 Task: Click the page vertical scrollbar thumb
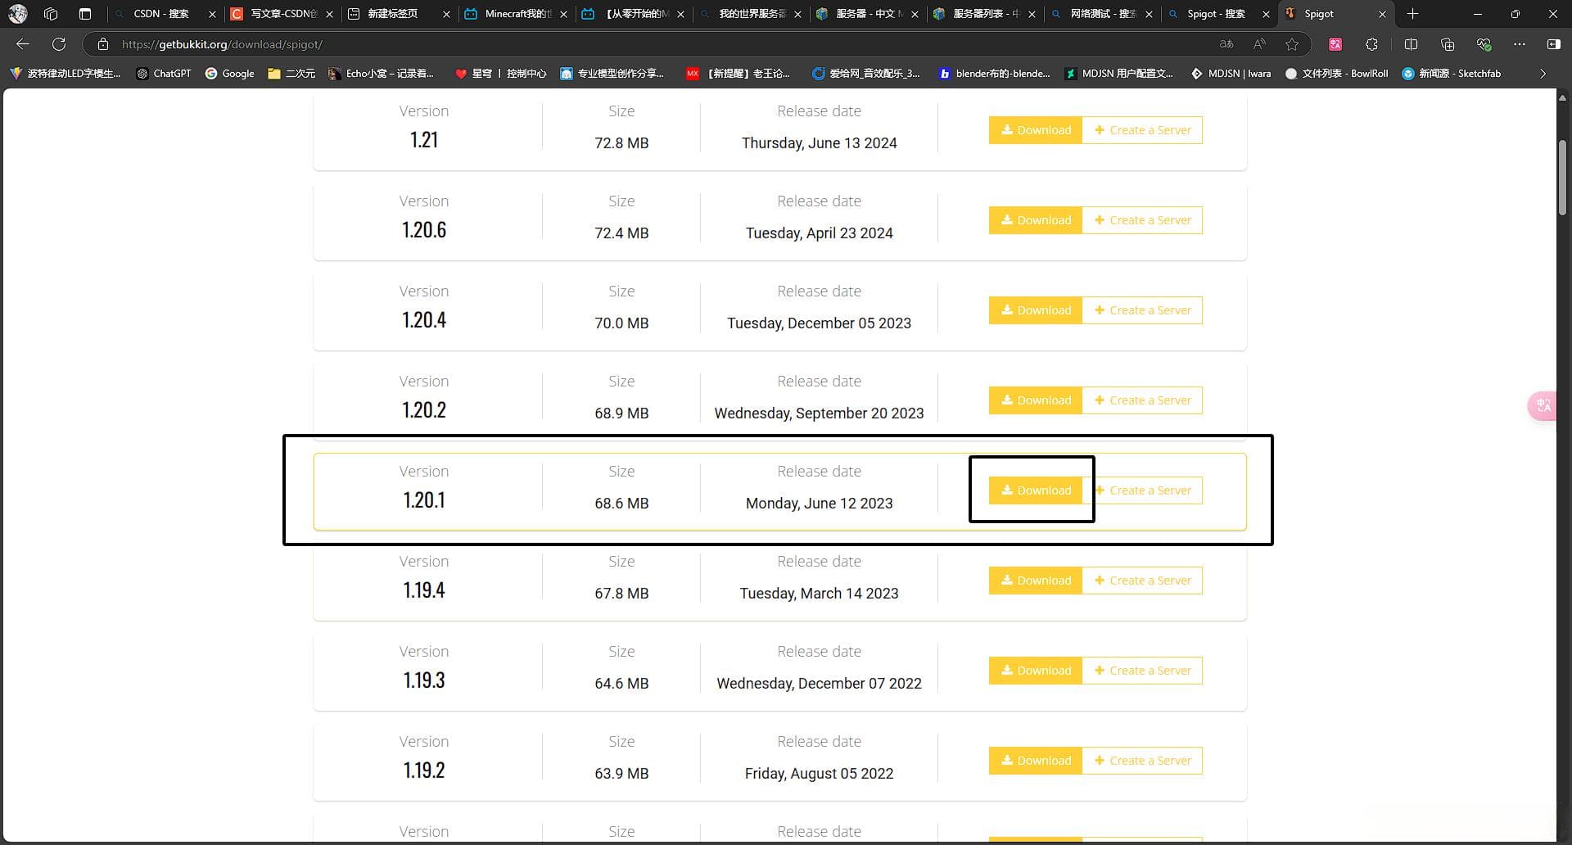pos(1563,178)
